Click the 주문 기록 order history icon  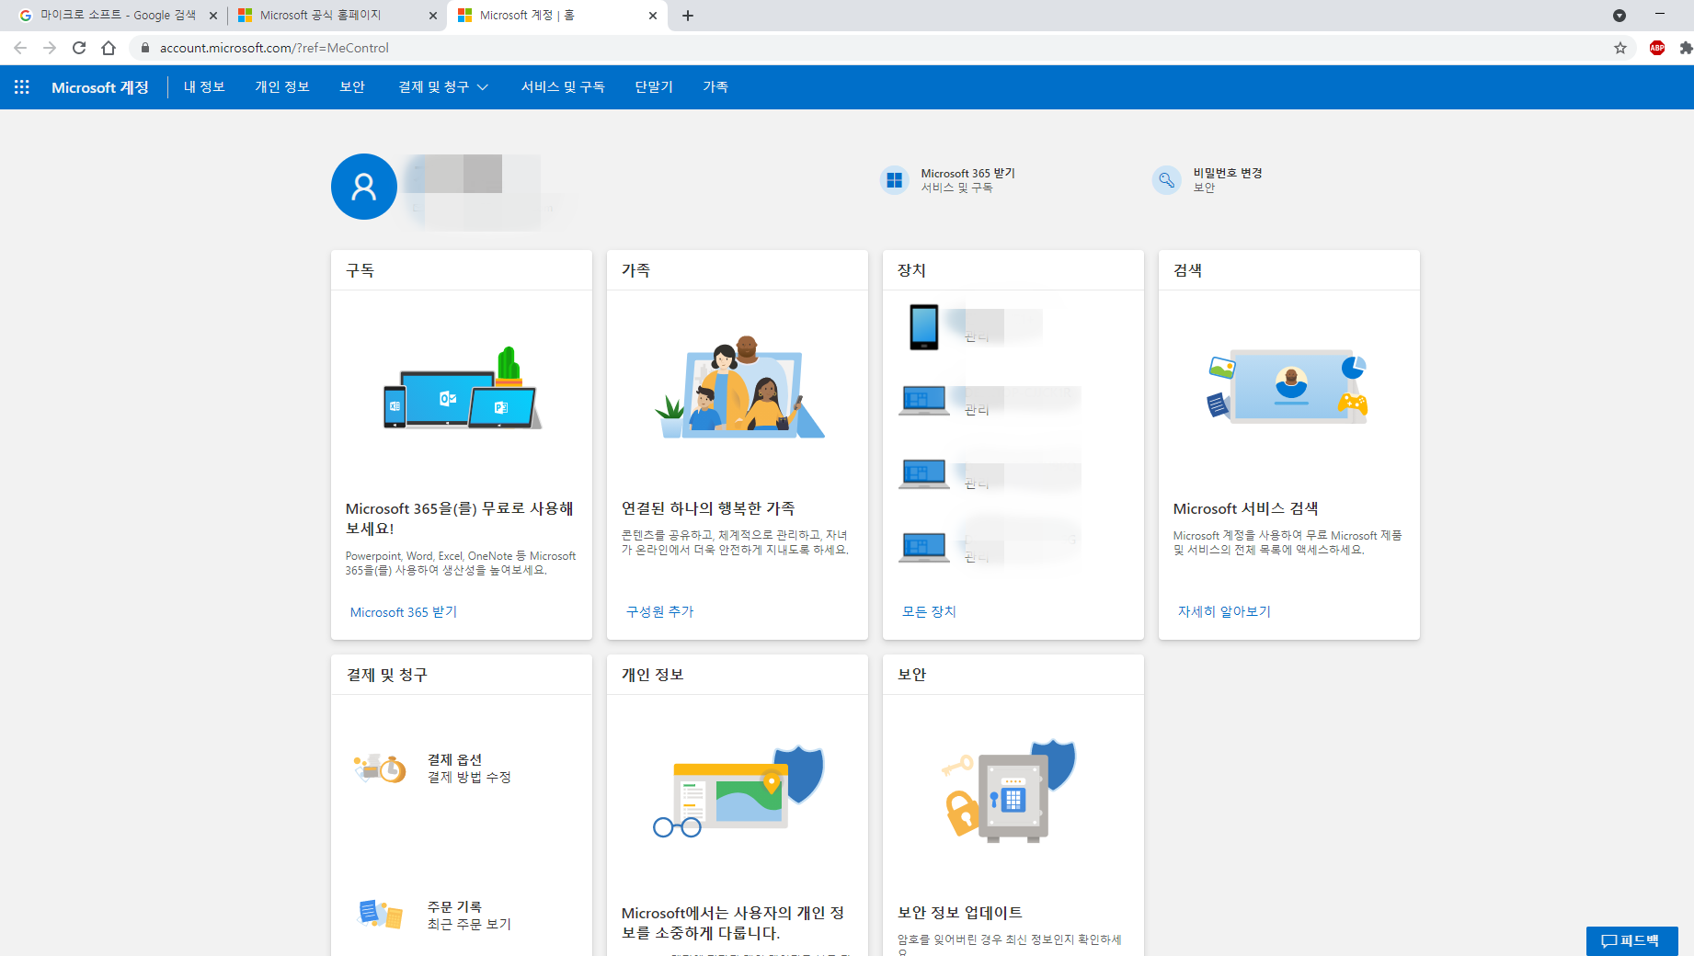coord(380,915)
